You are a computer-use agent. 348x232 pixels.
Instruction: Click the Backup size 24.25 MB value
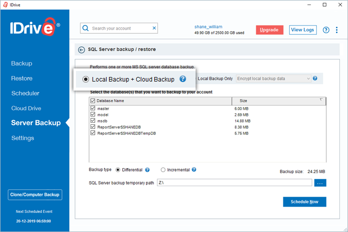[x=316, y=172]
